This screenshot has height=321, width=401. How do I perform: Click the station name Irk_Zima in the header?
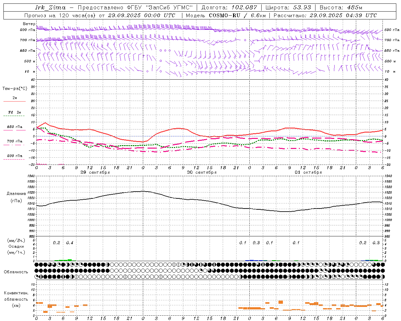click(50, 8)
